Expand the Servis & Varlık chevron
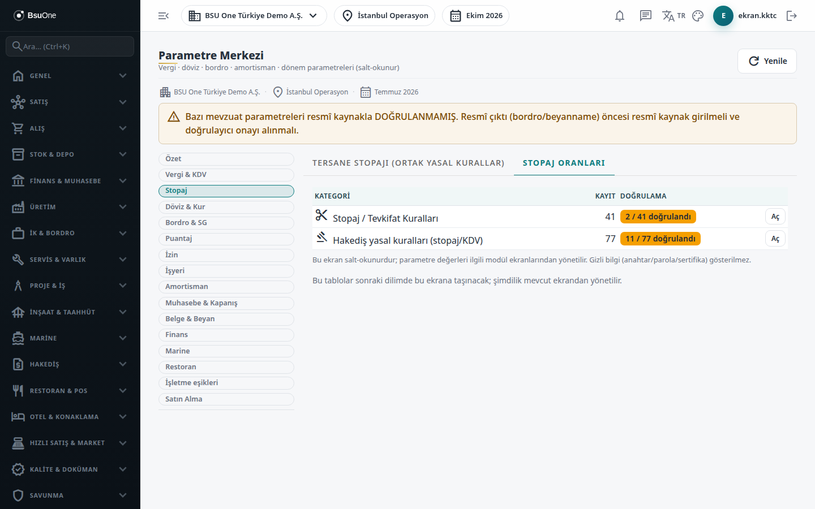Screen dimensions: 815x509 [123, 260]
